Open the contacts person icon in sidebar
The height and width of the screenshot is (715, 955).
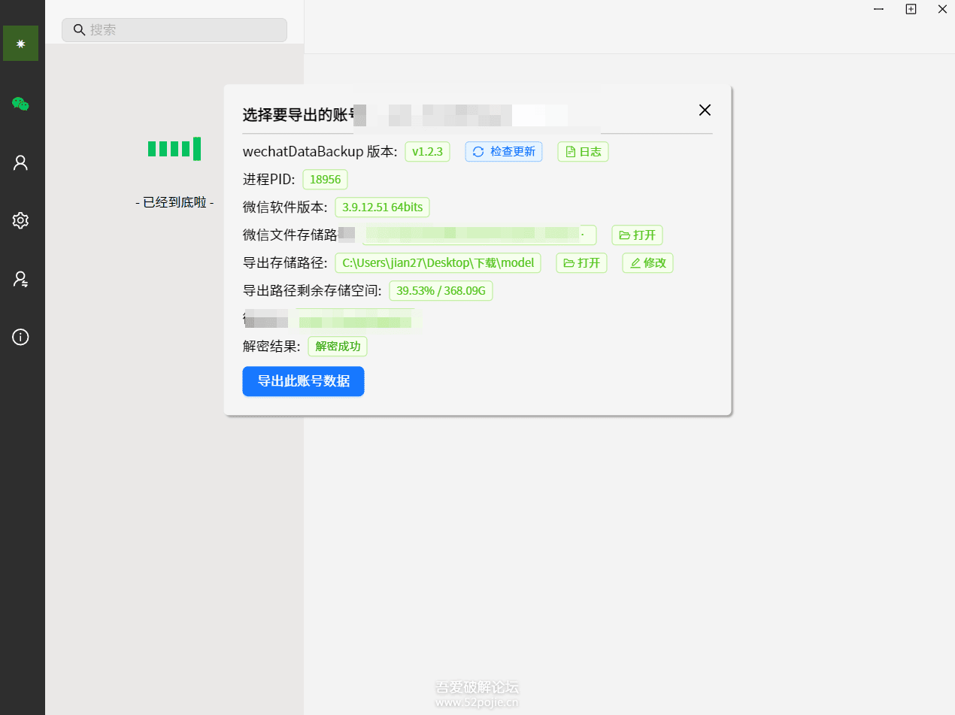coord(20,162)
